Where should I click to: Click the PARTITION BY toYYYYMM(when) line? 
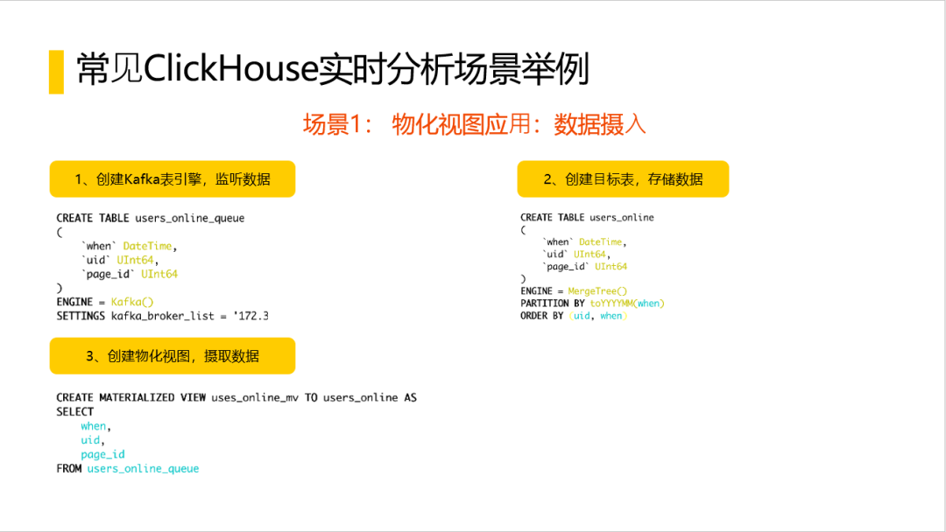(592, 303)
